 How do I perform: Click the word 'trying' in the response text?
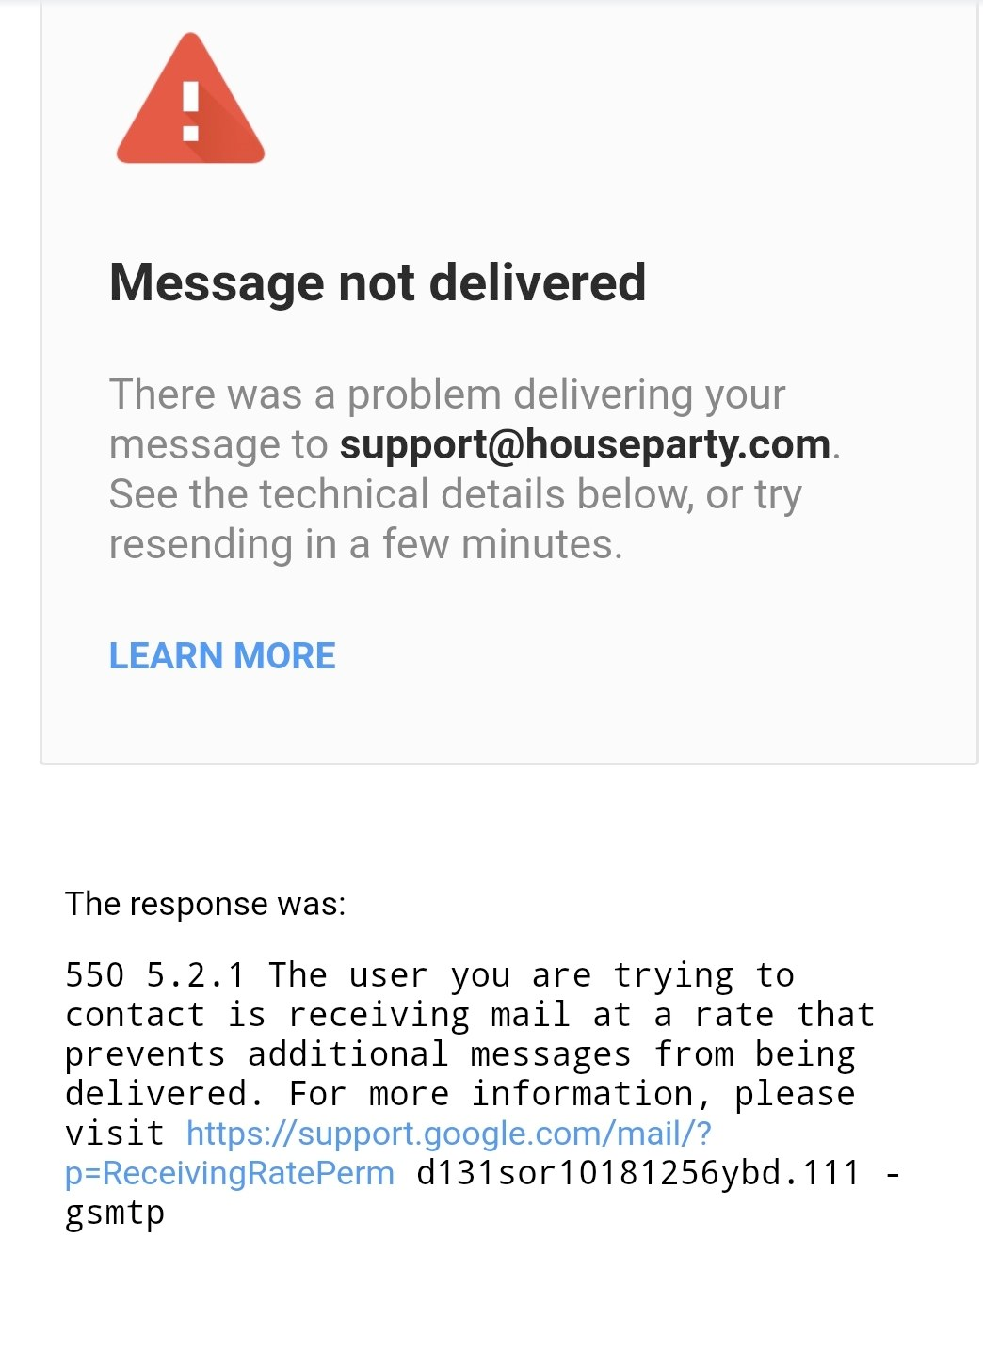coord(673,976)
